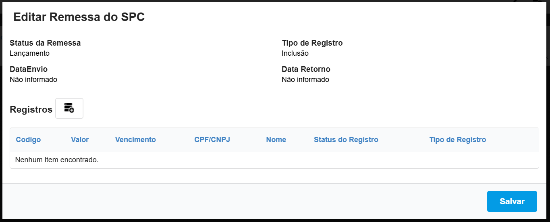
Task: Click the add record icon beside Registros
Action: (x=69, y=108)
